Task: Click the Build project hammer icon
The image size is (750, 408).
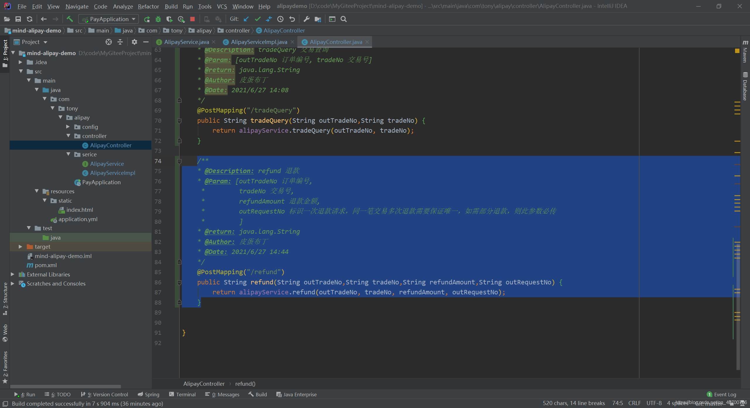Action: tap(70, 19)
